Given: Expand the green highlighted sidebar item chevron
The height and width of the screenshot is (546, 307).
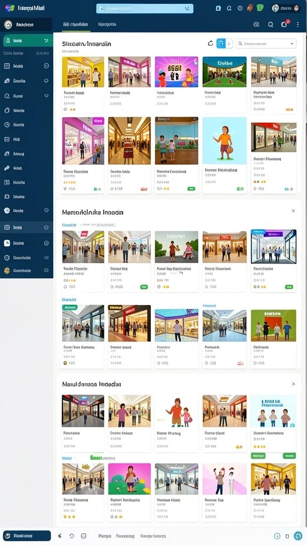Looking at the screenshot, I should (x=46, y=41).
